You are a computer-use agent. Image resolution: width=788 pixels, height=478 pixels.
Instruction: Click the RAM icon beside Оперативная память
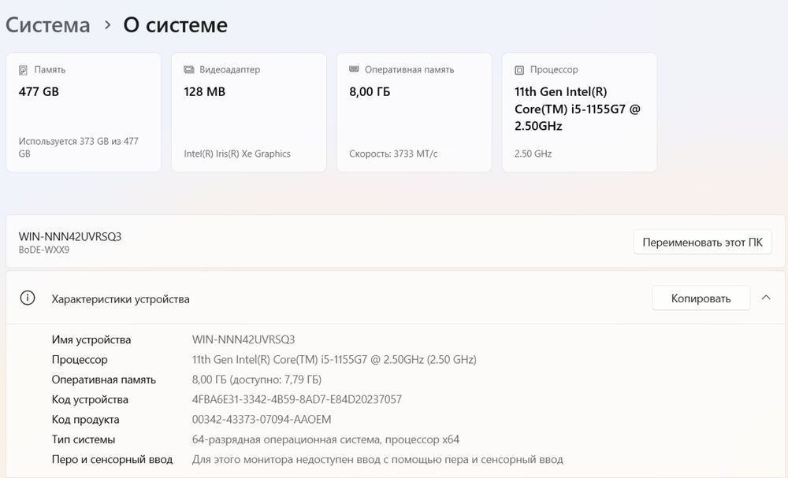point(354,69)
